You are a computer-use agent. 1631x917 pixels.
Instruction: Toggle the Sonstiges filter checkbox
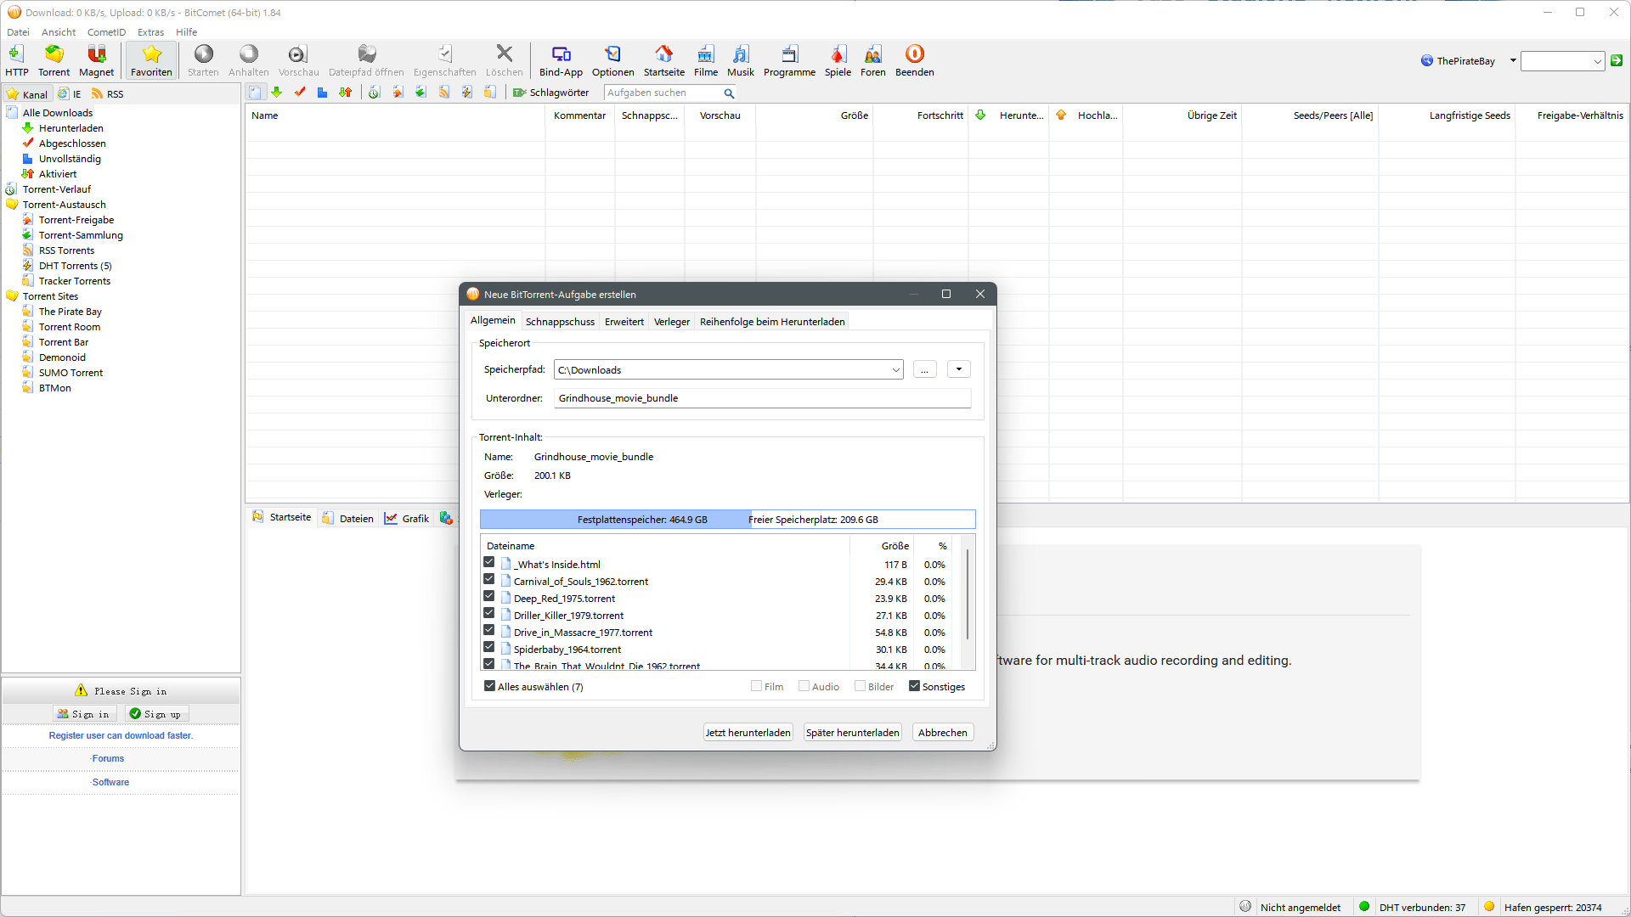(915, 686)
